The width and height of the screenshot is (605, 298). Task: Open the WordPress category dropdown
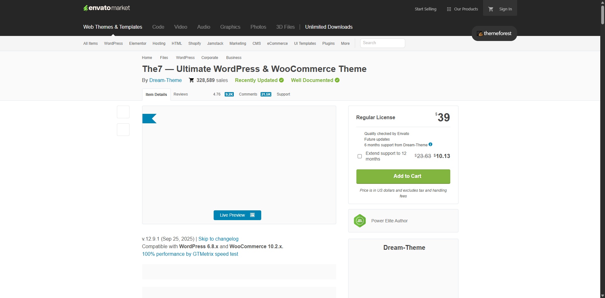pyautogui.click(x=113, y=44)
